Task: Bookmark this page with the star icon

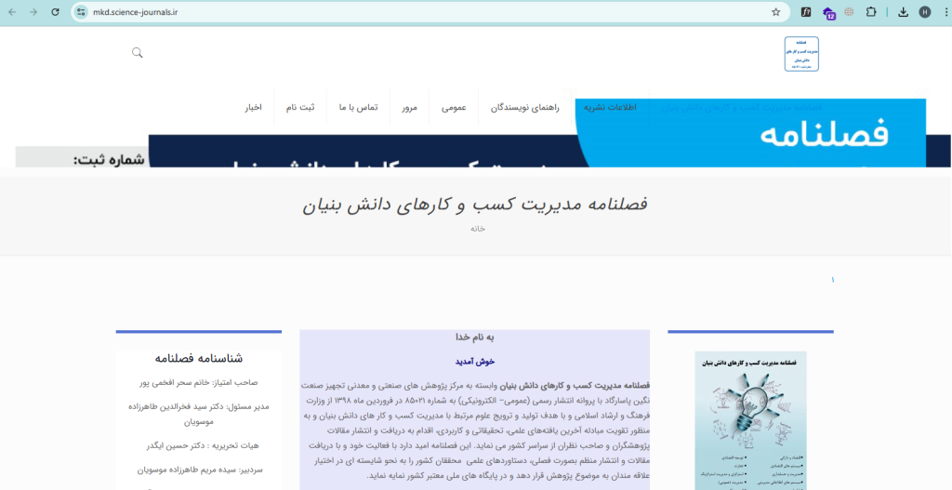Action: (776, 12)
